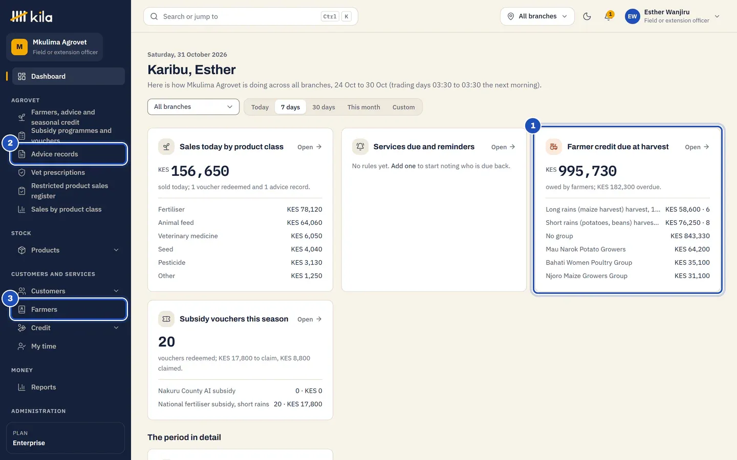Expand the Products submenu chevron
This screenshot has height=460, width=737.
[116, 250]
